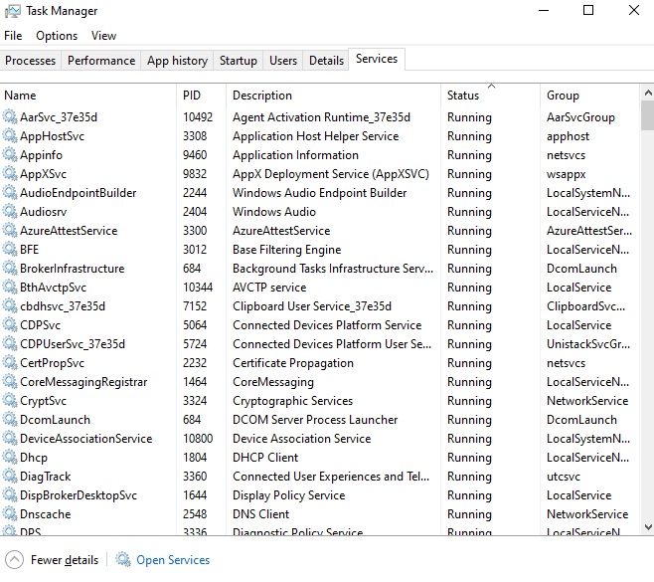Switch to the App history tab
Viewport: 654px width, 582px height.
click(x=177, y=61)
